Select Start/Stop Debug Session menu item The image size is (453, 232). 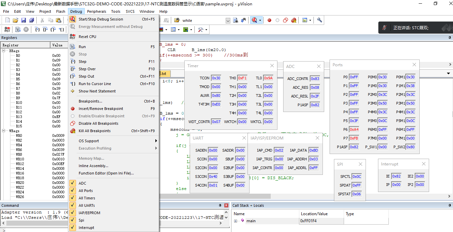pyautogui.click(x=114, y=19)
